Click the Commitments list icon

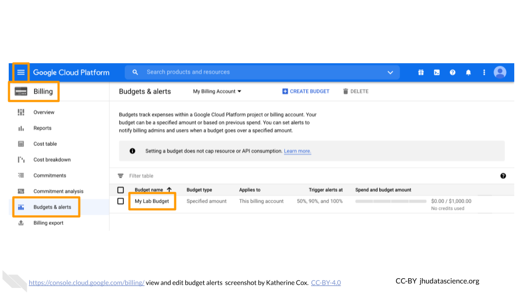[x=21, y=175]
